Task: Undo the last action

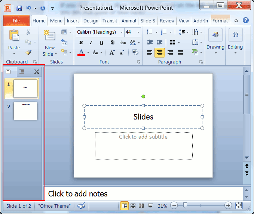Action: (29, 8)
